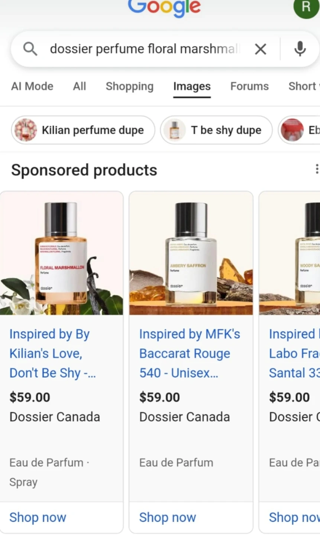Viewport: 320px width, 536px height.
Task: Select the T be shy dupe suggestion
Action: [x=226, y=130]
